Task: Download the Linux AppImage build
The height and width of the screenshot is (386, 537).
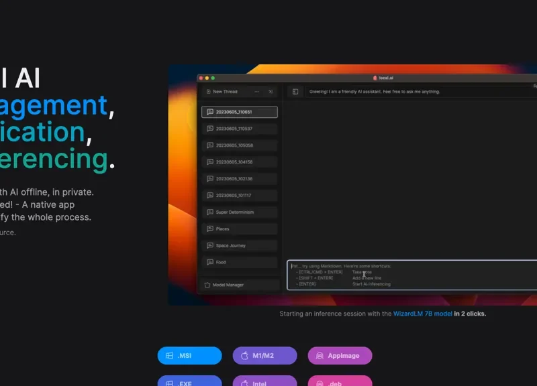Action: coord(340,356)
